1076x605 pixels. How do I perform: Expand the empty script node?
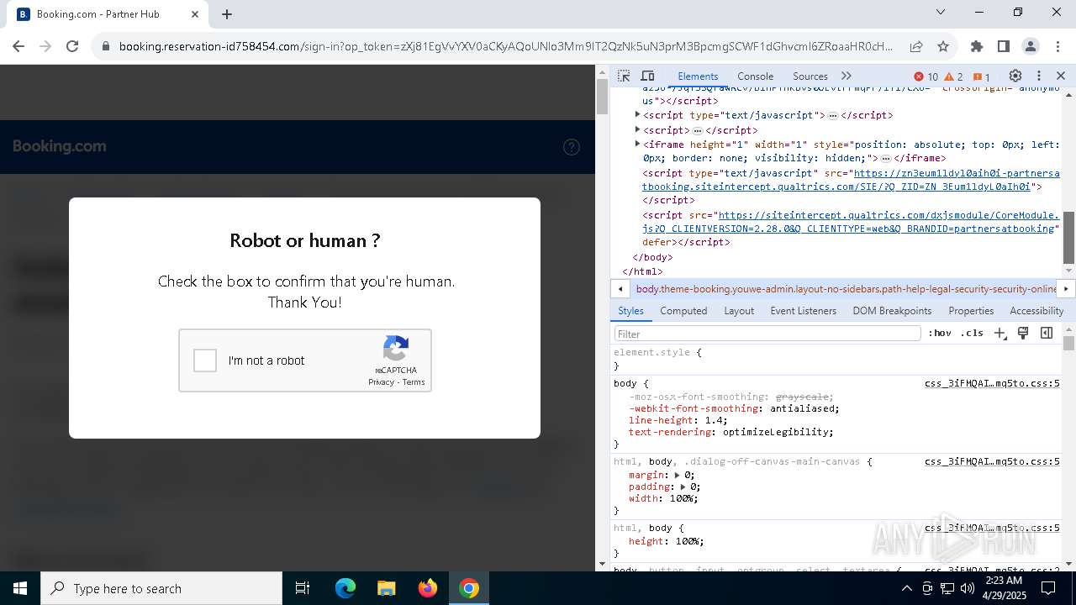click(x=637, y=130)
